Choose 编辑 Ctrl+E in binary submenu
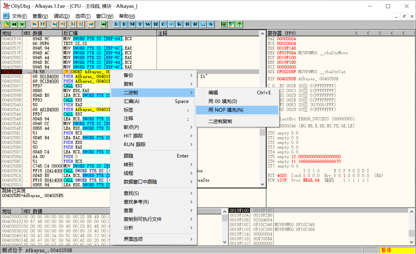 (x=237, y=93)
